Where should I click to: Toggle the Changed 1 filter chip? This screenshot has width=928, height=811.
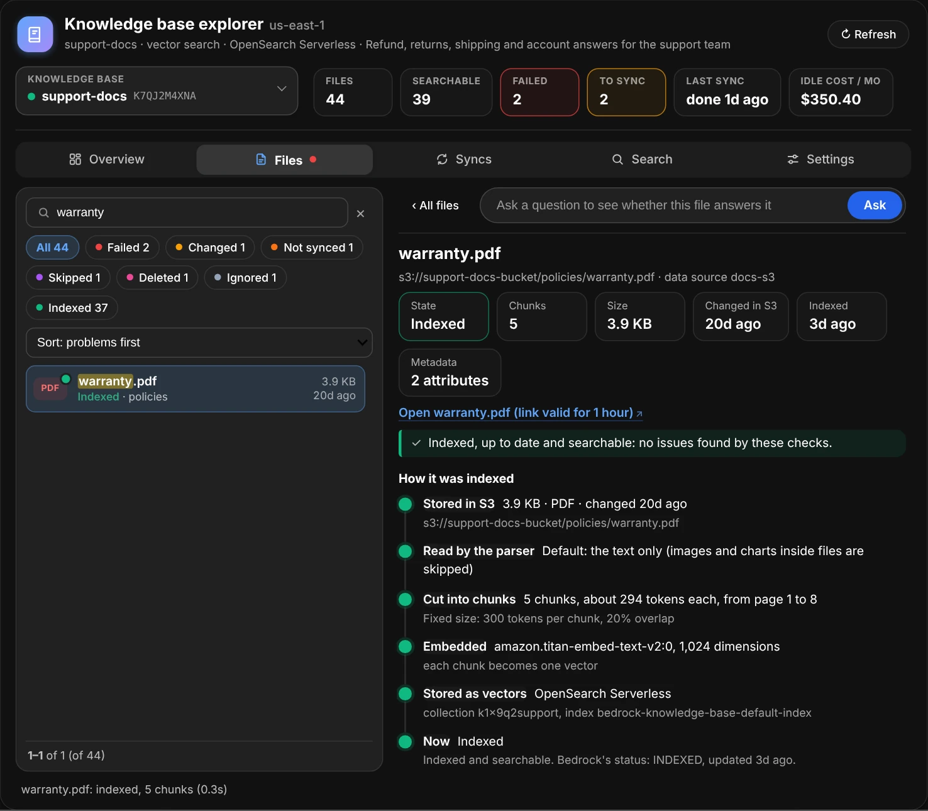point(210,248)
